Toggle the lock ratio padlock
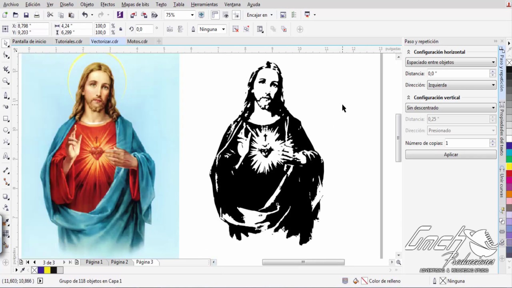This screenshot has width=512, height=288. coord(121,29)
